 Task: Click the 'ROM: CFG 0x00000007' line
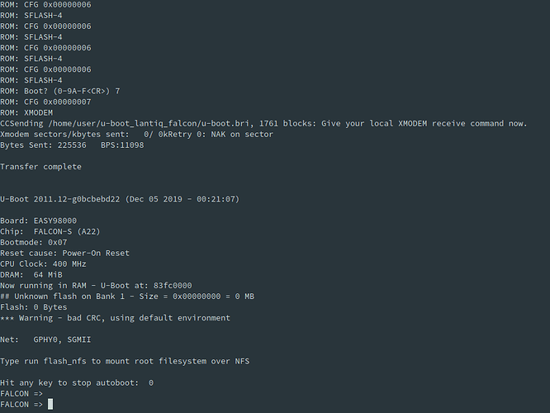click(x=45, y=102)
